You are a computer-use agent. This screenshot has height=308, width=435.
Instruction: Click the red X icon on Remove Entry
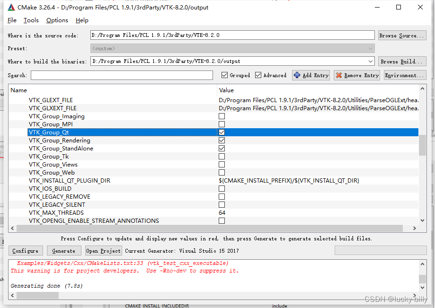pos(339,75)
